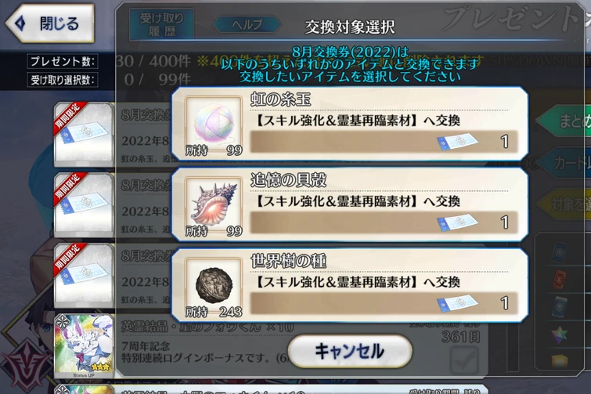Open the 受け取り履歴 receipt history tab
Screen dimensions: 591x394
(x=162, y=24)
